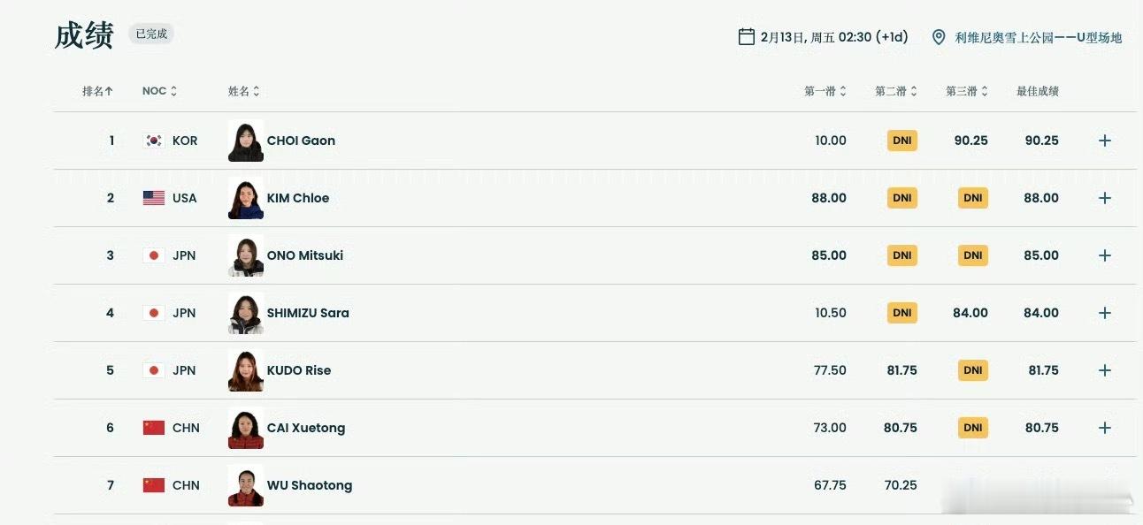Expand KIM Chloe's row with plus

pos(1104,198)
